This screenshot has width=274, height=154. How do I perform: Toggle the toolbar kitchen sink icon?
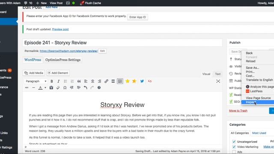(120, 81)
